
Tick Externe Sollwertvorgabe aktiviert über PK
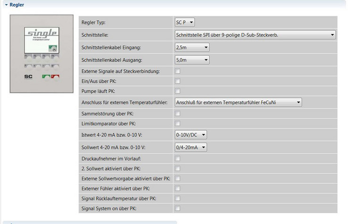pyautogui.click(x=178, y=179)
